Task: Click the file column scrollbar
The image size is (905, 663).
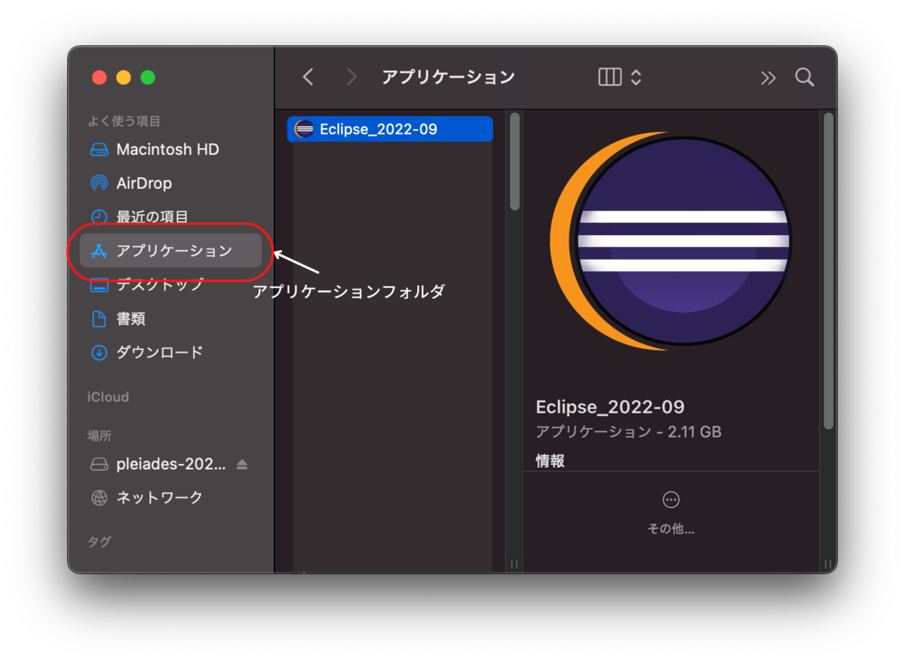Action: [514, 161]
